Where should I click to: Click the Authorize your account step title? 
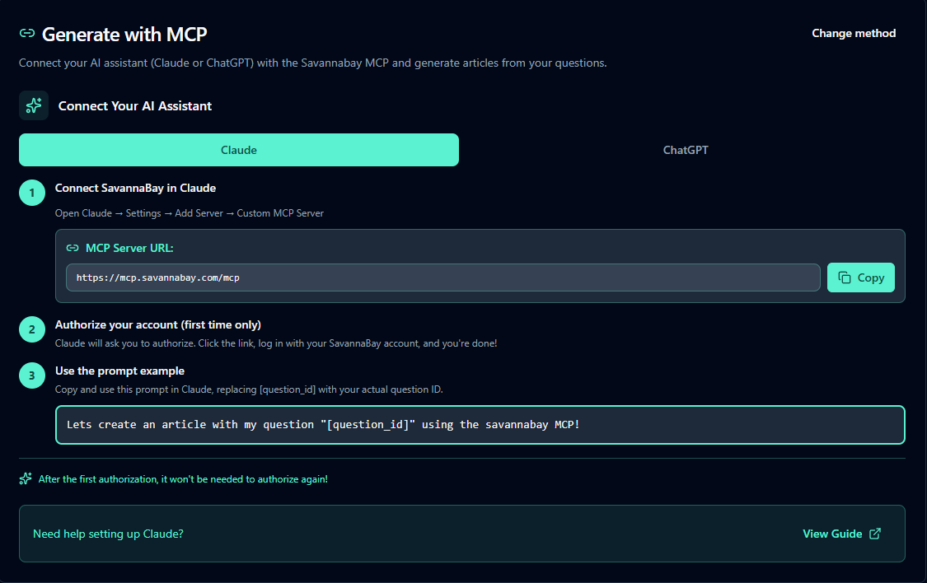click(158, 324)
